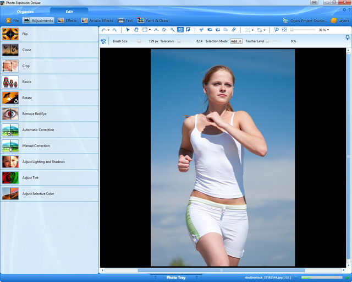Click the smart selection icon in options bar
This screenshot has height=282, width=352.
point(103,41)
